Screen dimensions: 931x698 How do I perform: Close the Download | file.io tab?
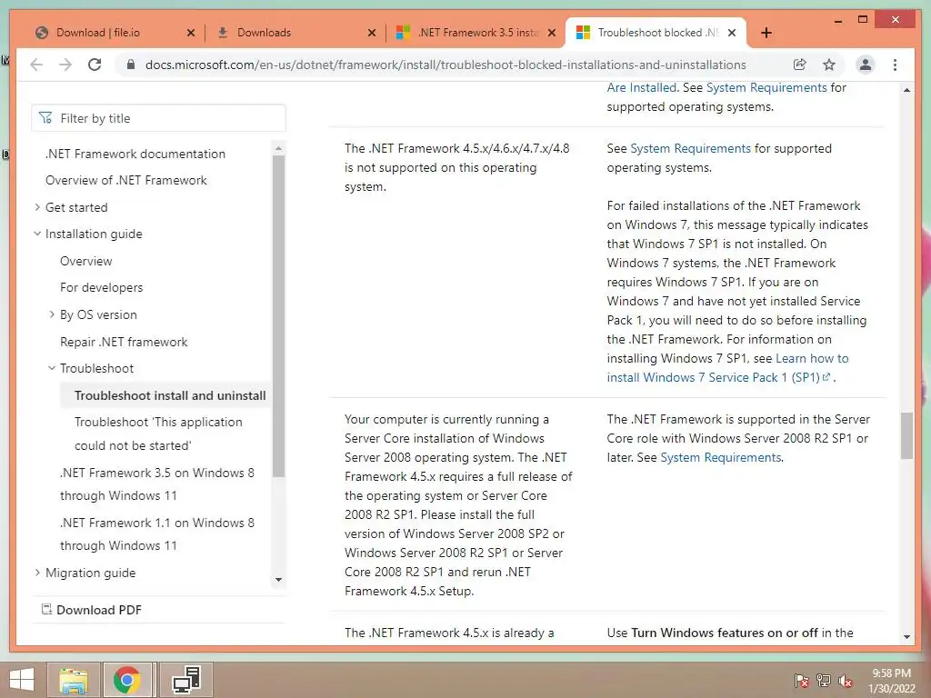click(x=191, y=33)
